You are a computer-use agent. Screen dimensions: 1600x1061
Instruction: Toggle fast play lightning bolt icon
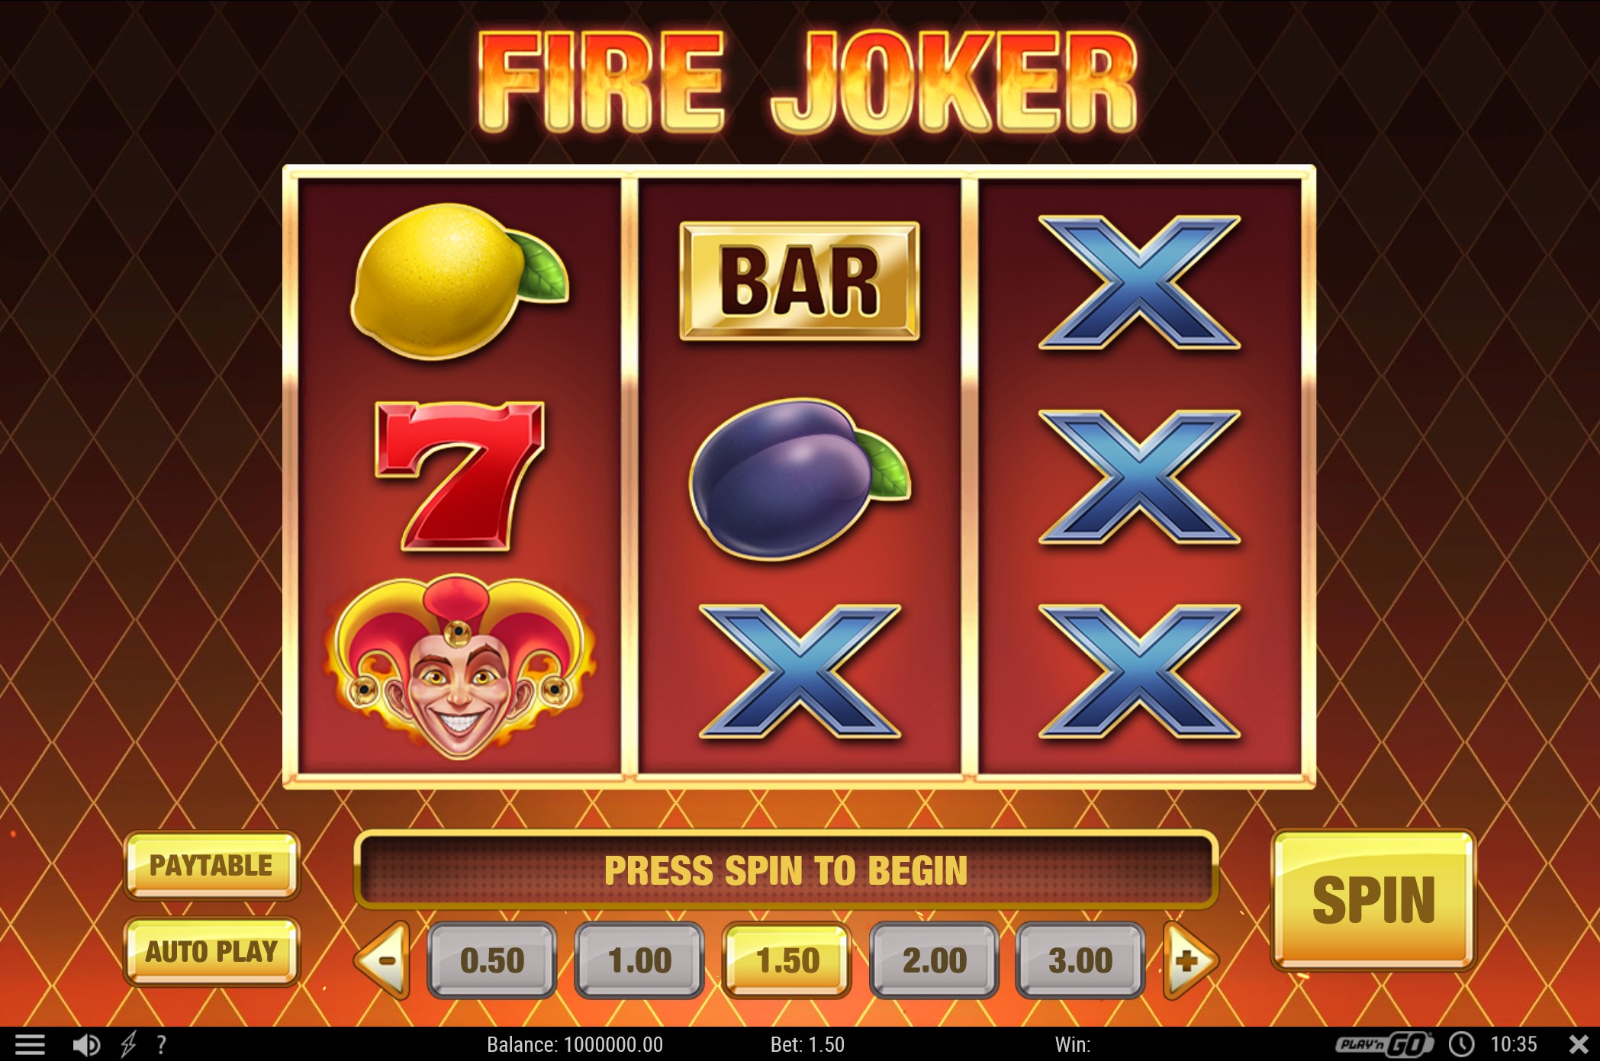point(128,1044)
